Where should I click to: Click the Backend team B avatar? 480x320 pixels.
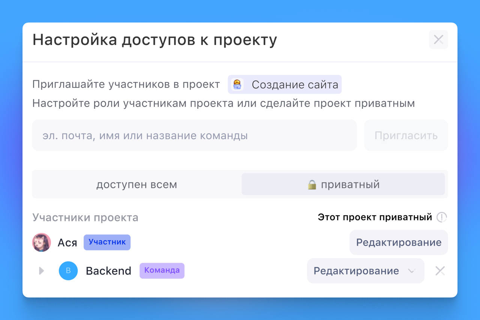[x=68, y=271]
